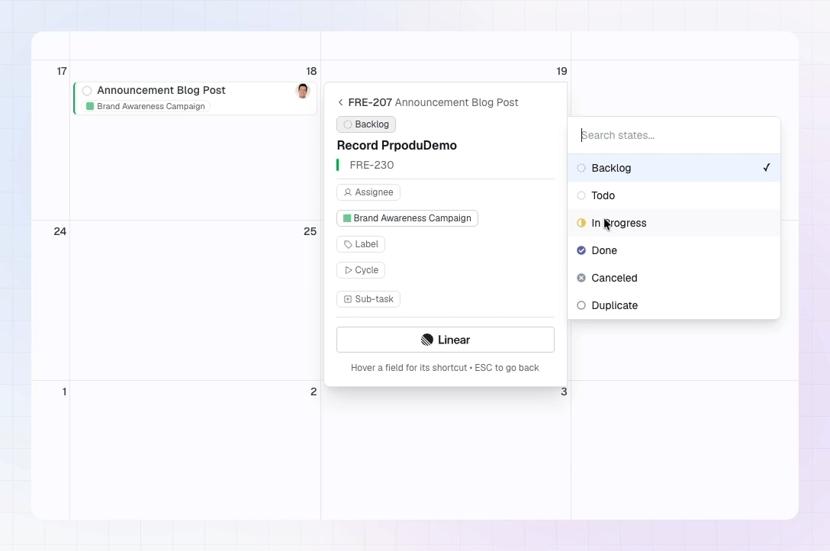This screenshot has width=830, height=551.
Task: Click the Done checkmark circle icon
Action: 581,250
